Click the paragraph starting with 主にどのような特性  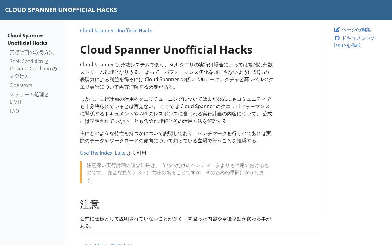(x=175, y=137)
